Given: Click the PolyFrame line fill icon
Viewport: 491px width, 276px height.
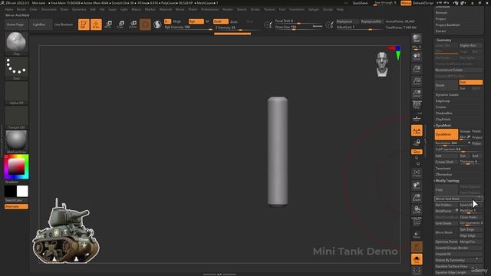Looking at the screenshot, I should (417, 222).
